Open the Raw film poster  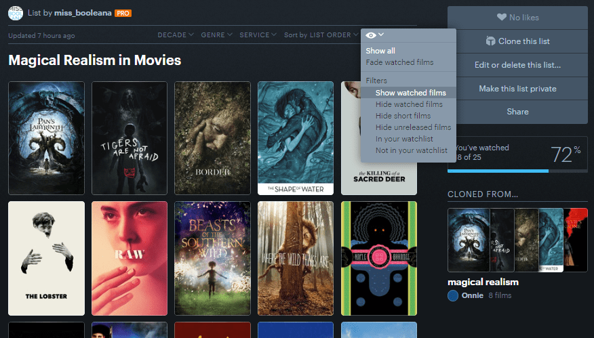130,259
